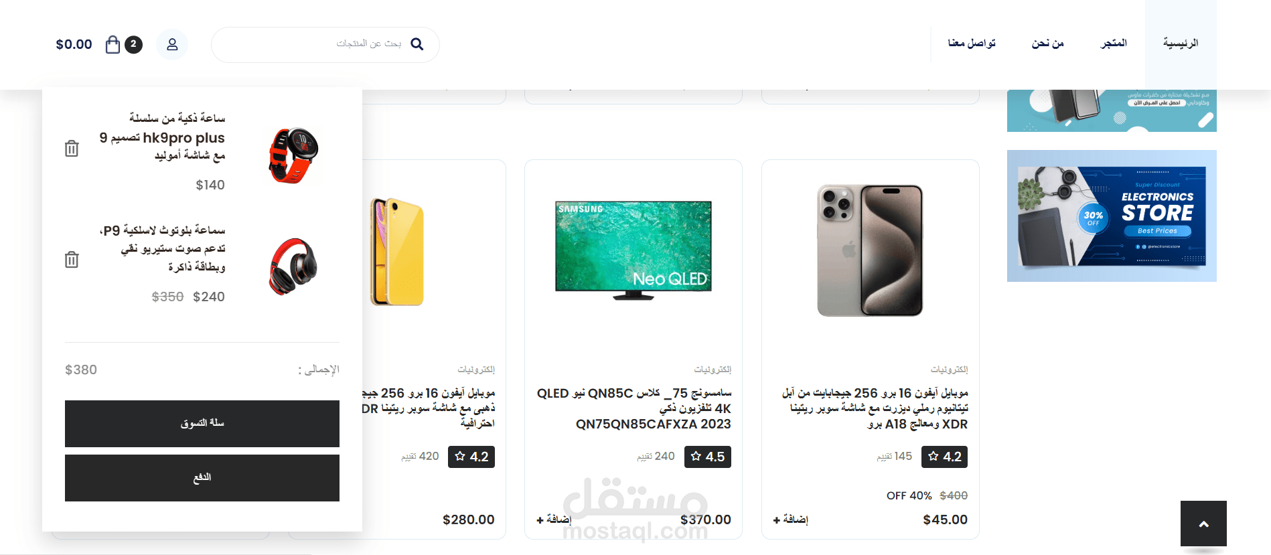Image resolution: width=1271 pixels, height=555 pixels.
Task: Open the الرئيسية home menu item
Action: (1181, 44)
